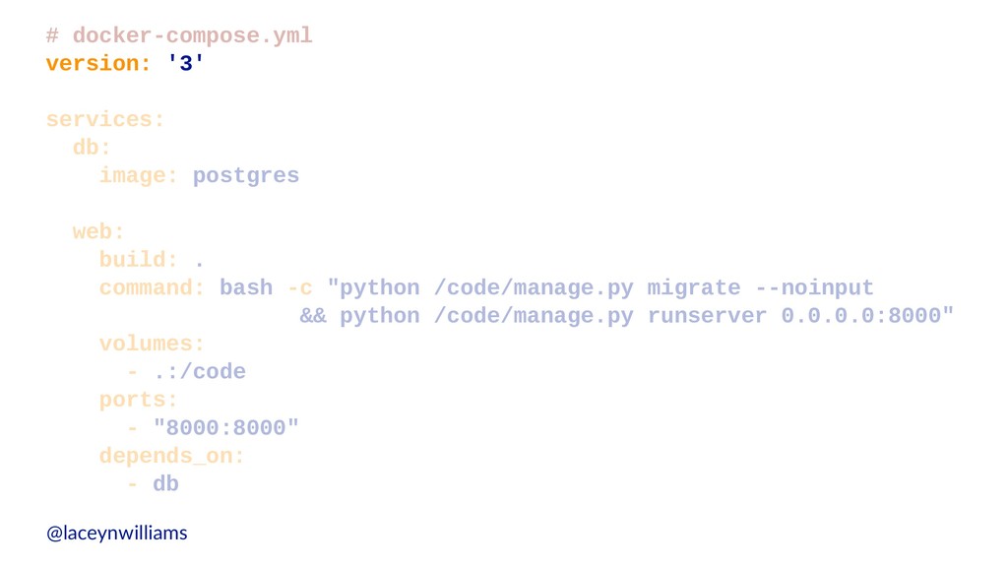Screen dimensions: 1008x567
Task: Click the services: key
Action: 105,119
